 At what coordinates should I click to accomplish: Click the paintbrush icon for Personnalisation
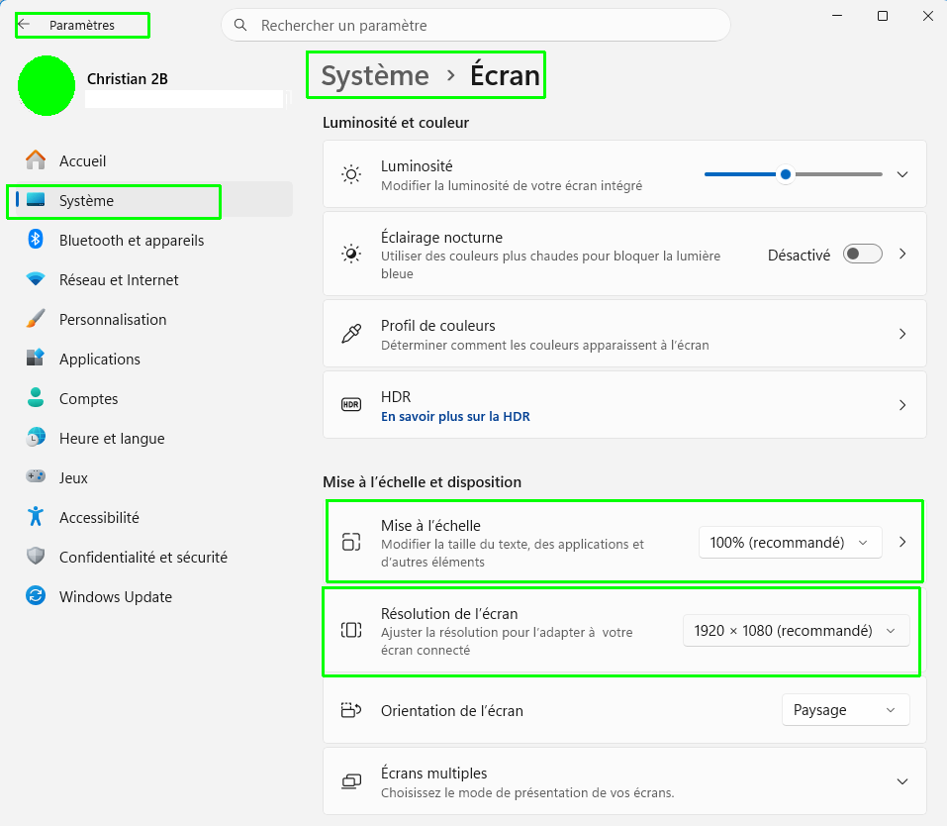click(x=36, y=319)
